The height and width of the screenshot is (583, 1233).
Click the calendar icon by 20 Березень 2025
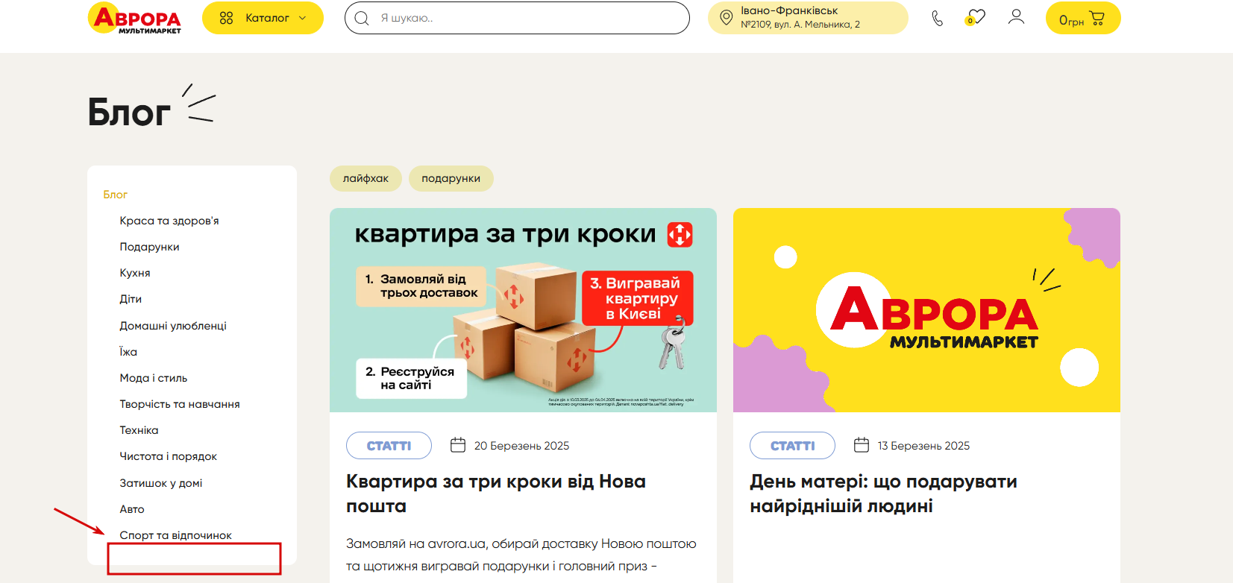click(458, 445)
